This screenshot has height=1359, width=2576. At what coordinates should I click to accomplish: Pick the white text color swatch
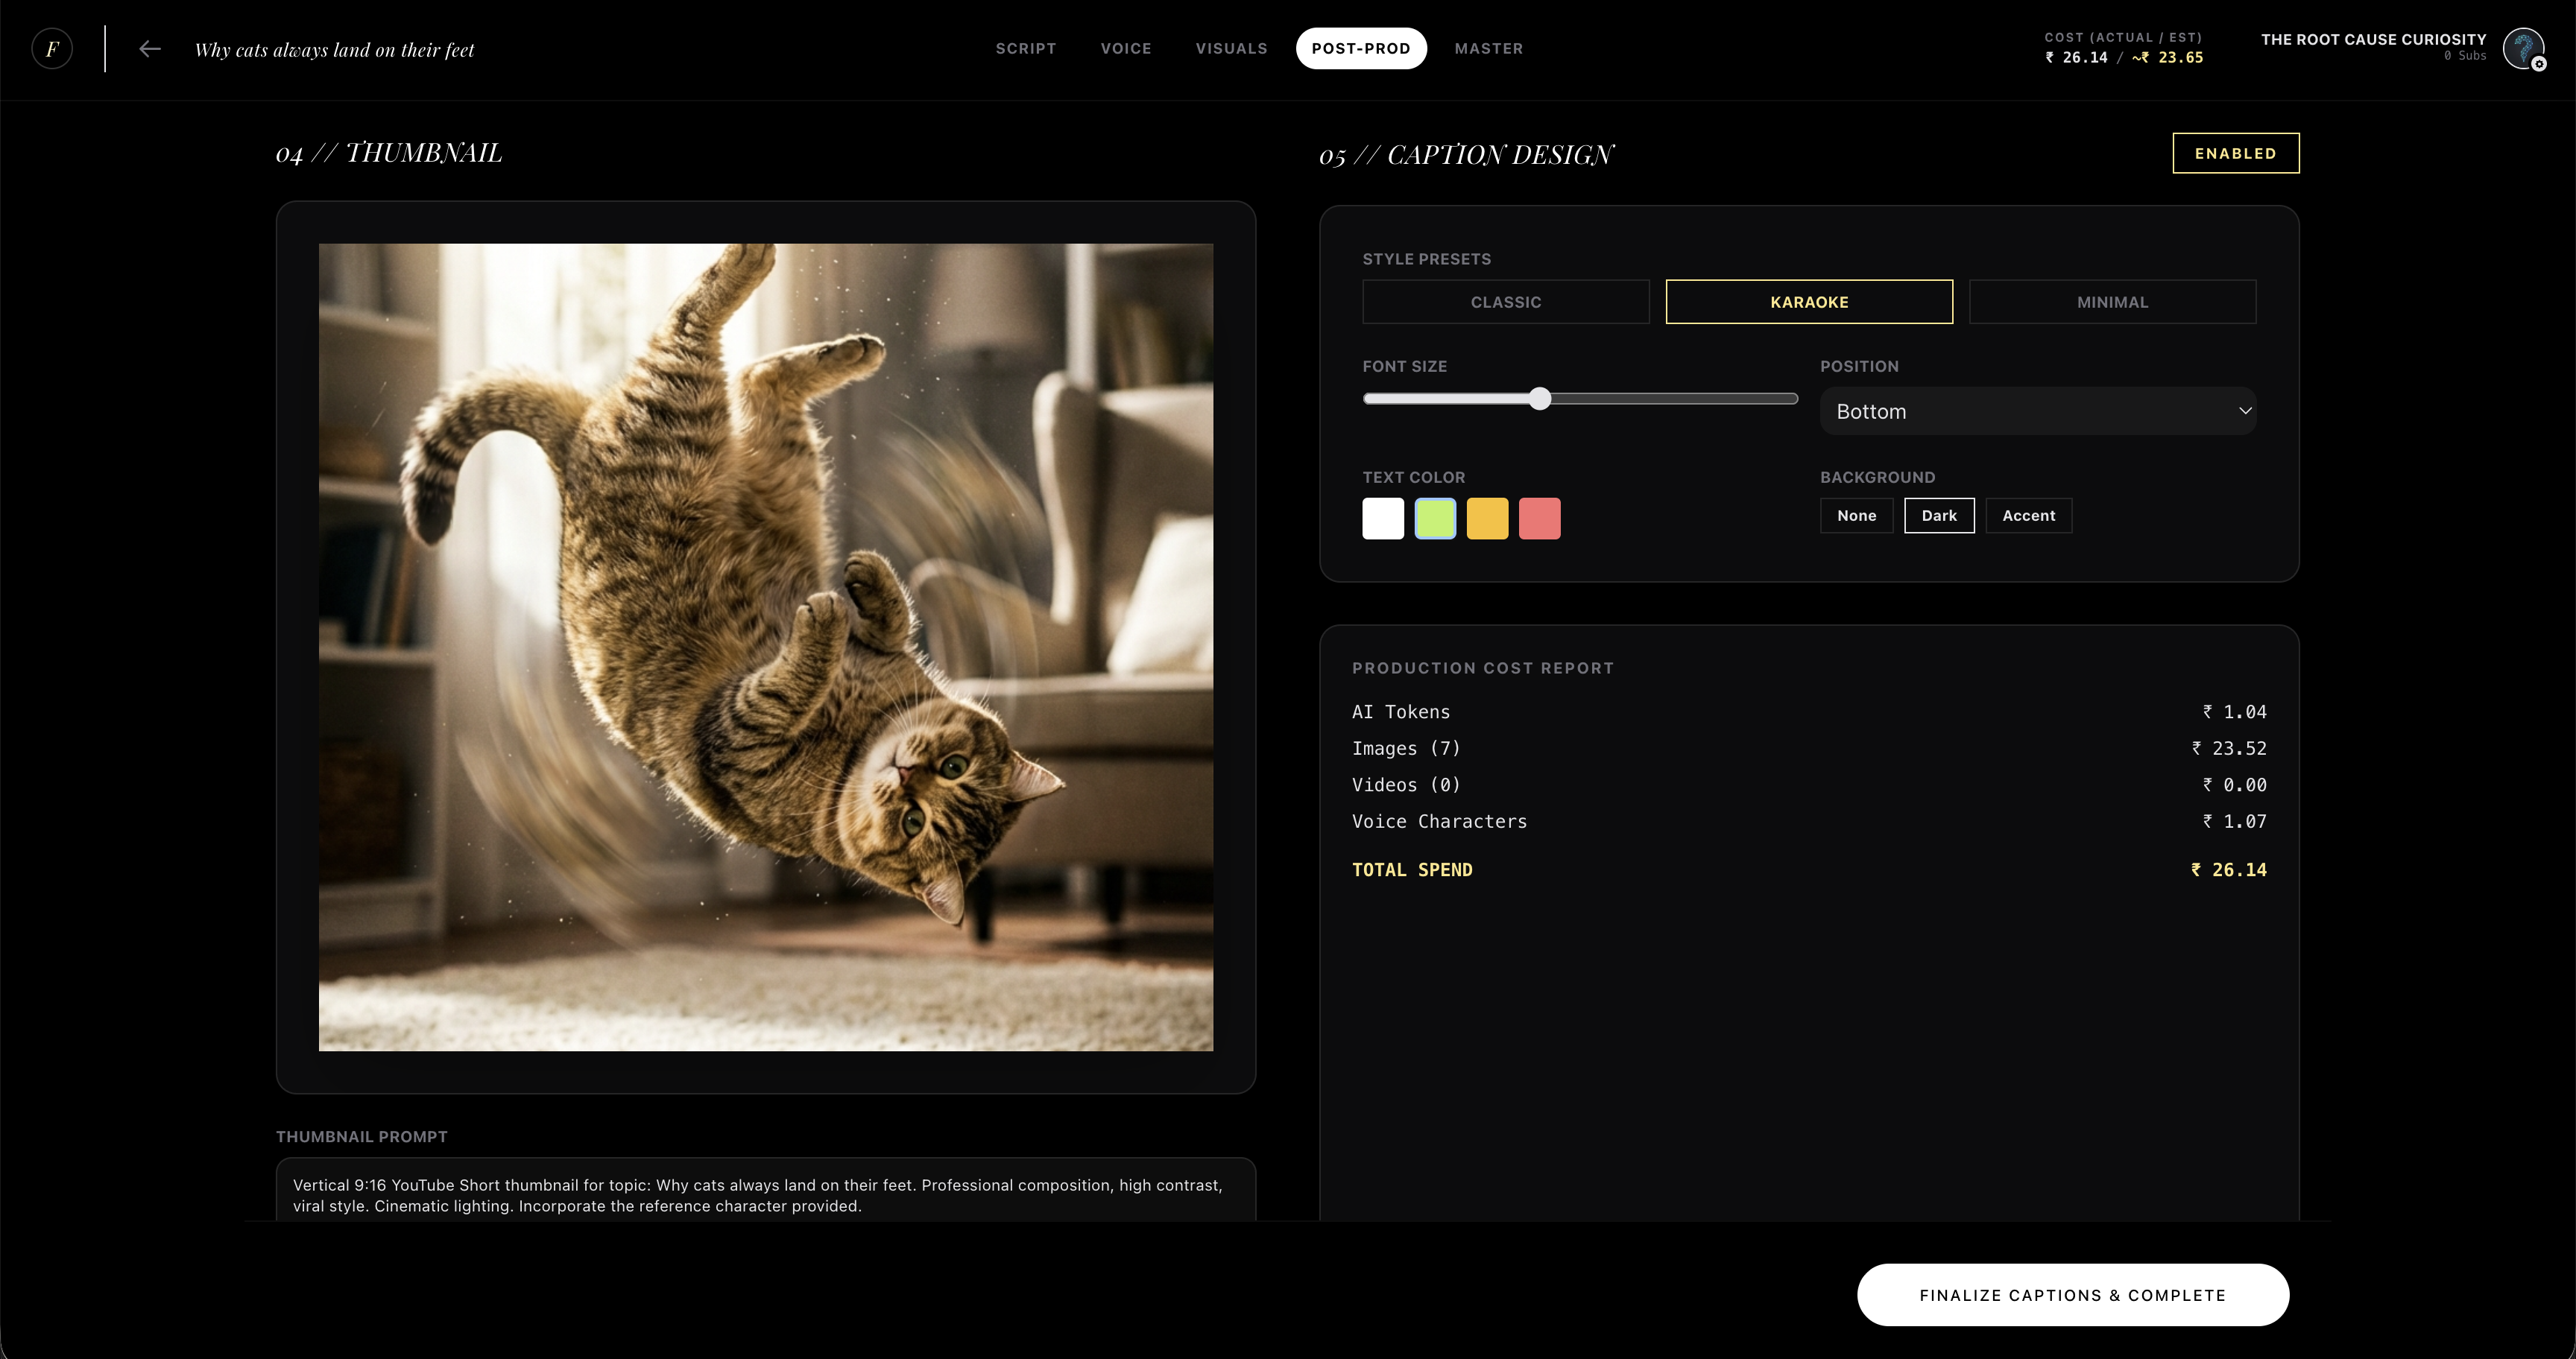coord(1383,519)
